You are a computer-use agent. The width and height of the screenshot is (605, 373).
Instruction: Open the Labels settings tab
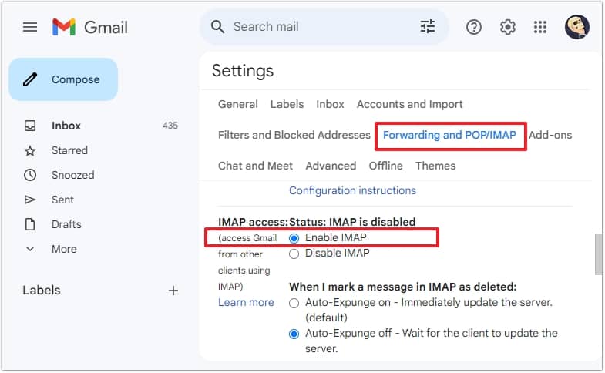tap(287, 104)
